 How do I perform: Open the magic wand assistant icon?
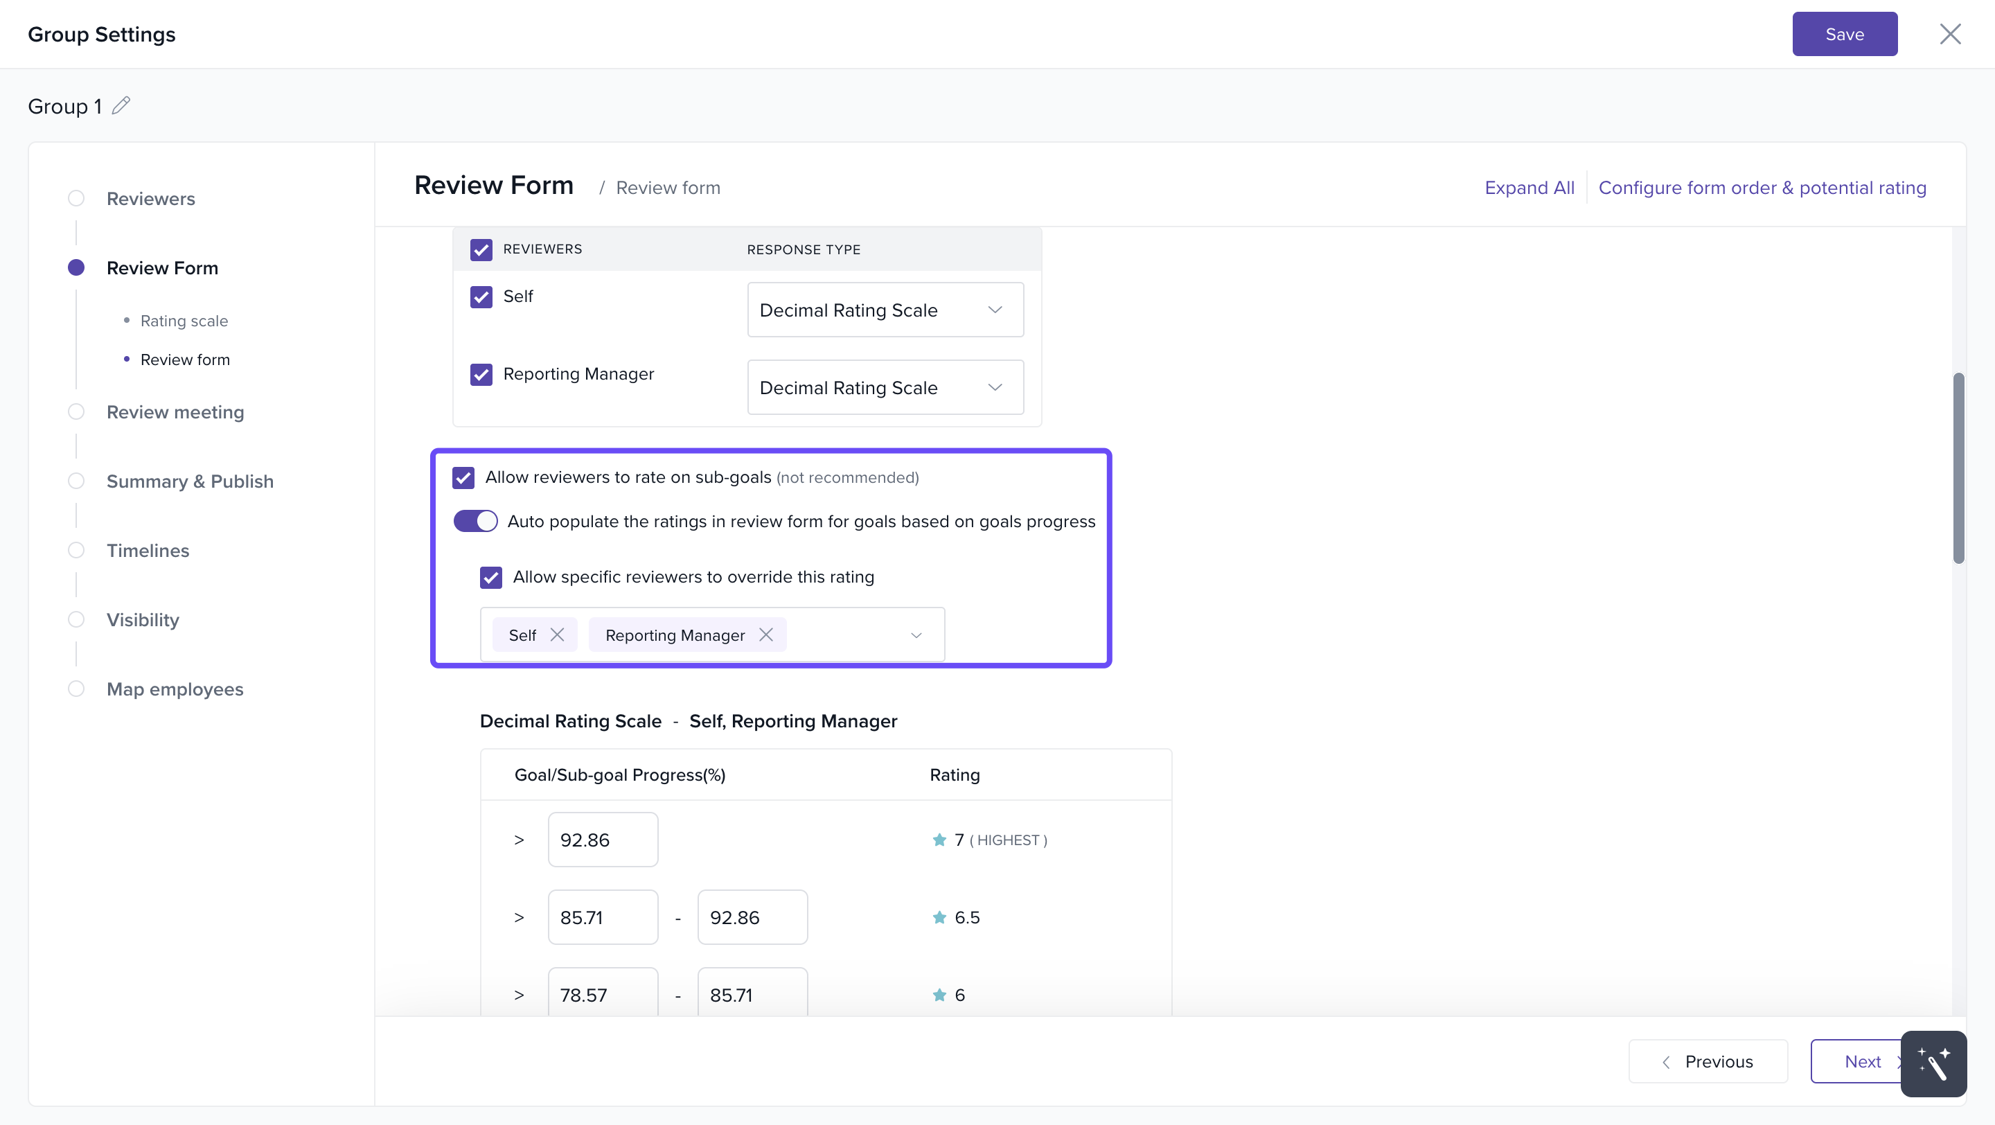1933,1063
